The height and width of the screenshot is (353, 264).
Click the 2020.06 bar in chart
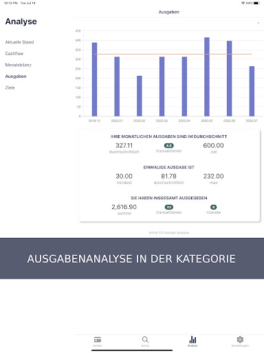[229, 79]
